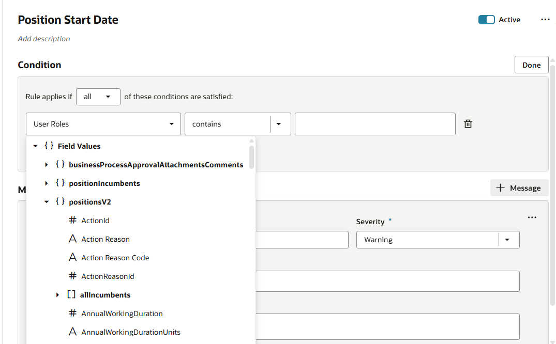This screenshot has width=556, height=344.
Task: Click the object icon beside positionIncumbents
Action: coord(60,183)
